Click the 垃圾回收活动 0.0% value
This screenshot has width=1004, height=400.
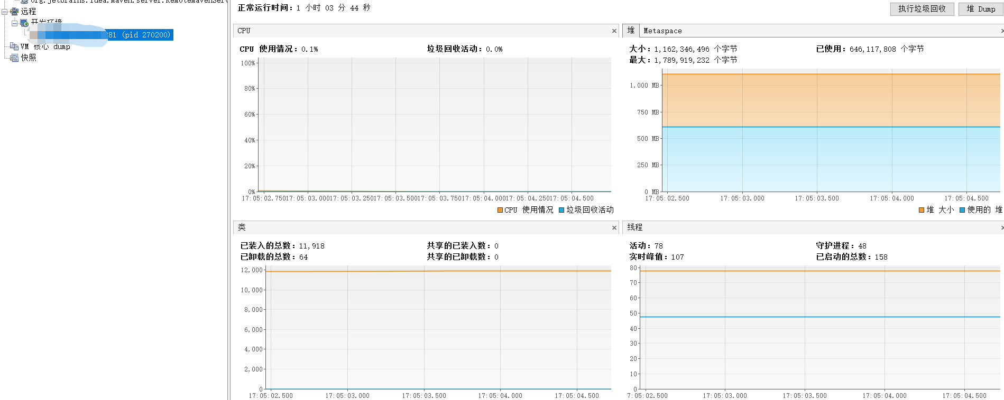click(494, 49)
